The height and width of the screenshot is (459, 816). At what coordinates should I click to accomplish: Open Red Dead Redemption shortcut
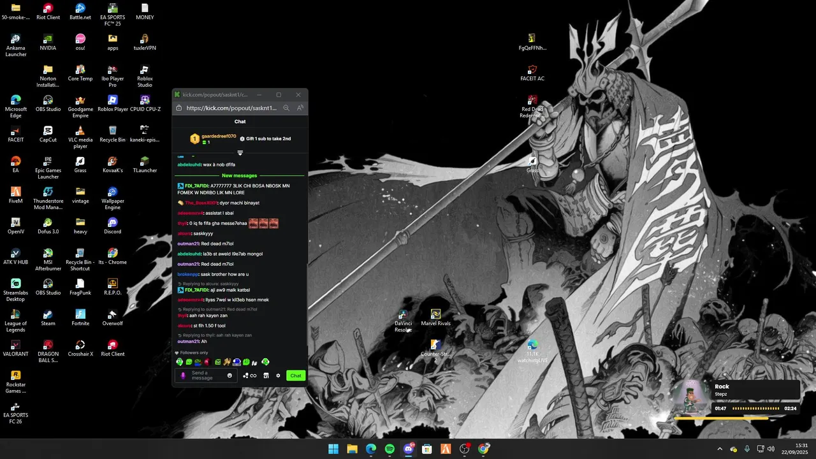[532, 106]
